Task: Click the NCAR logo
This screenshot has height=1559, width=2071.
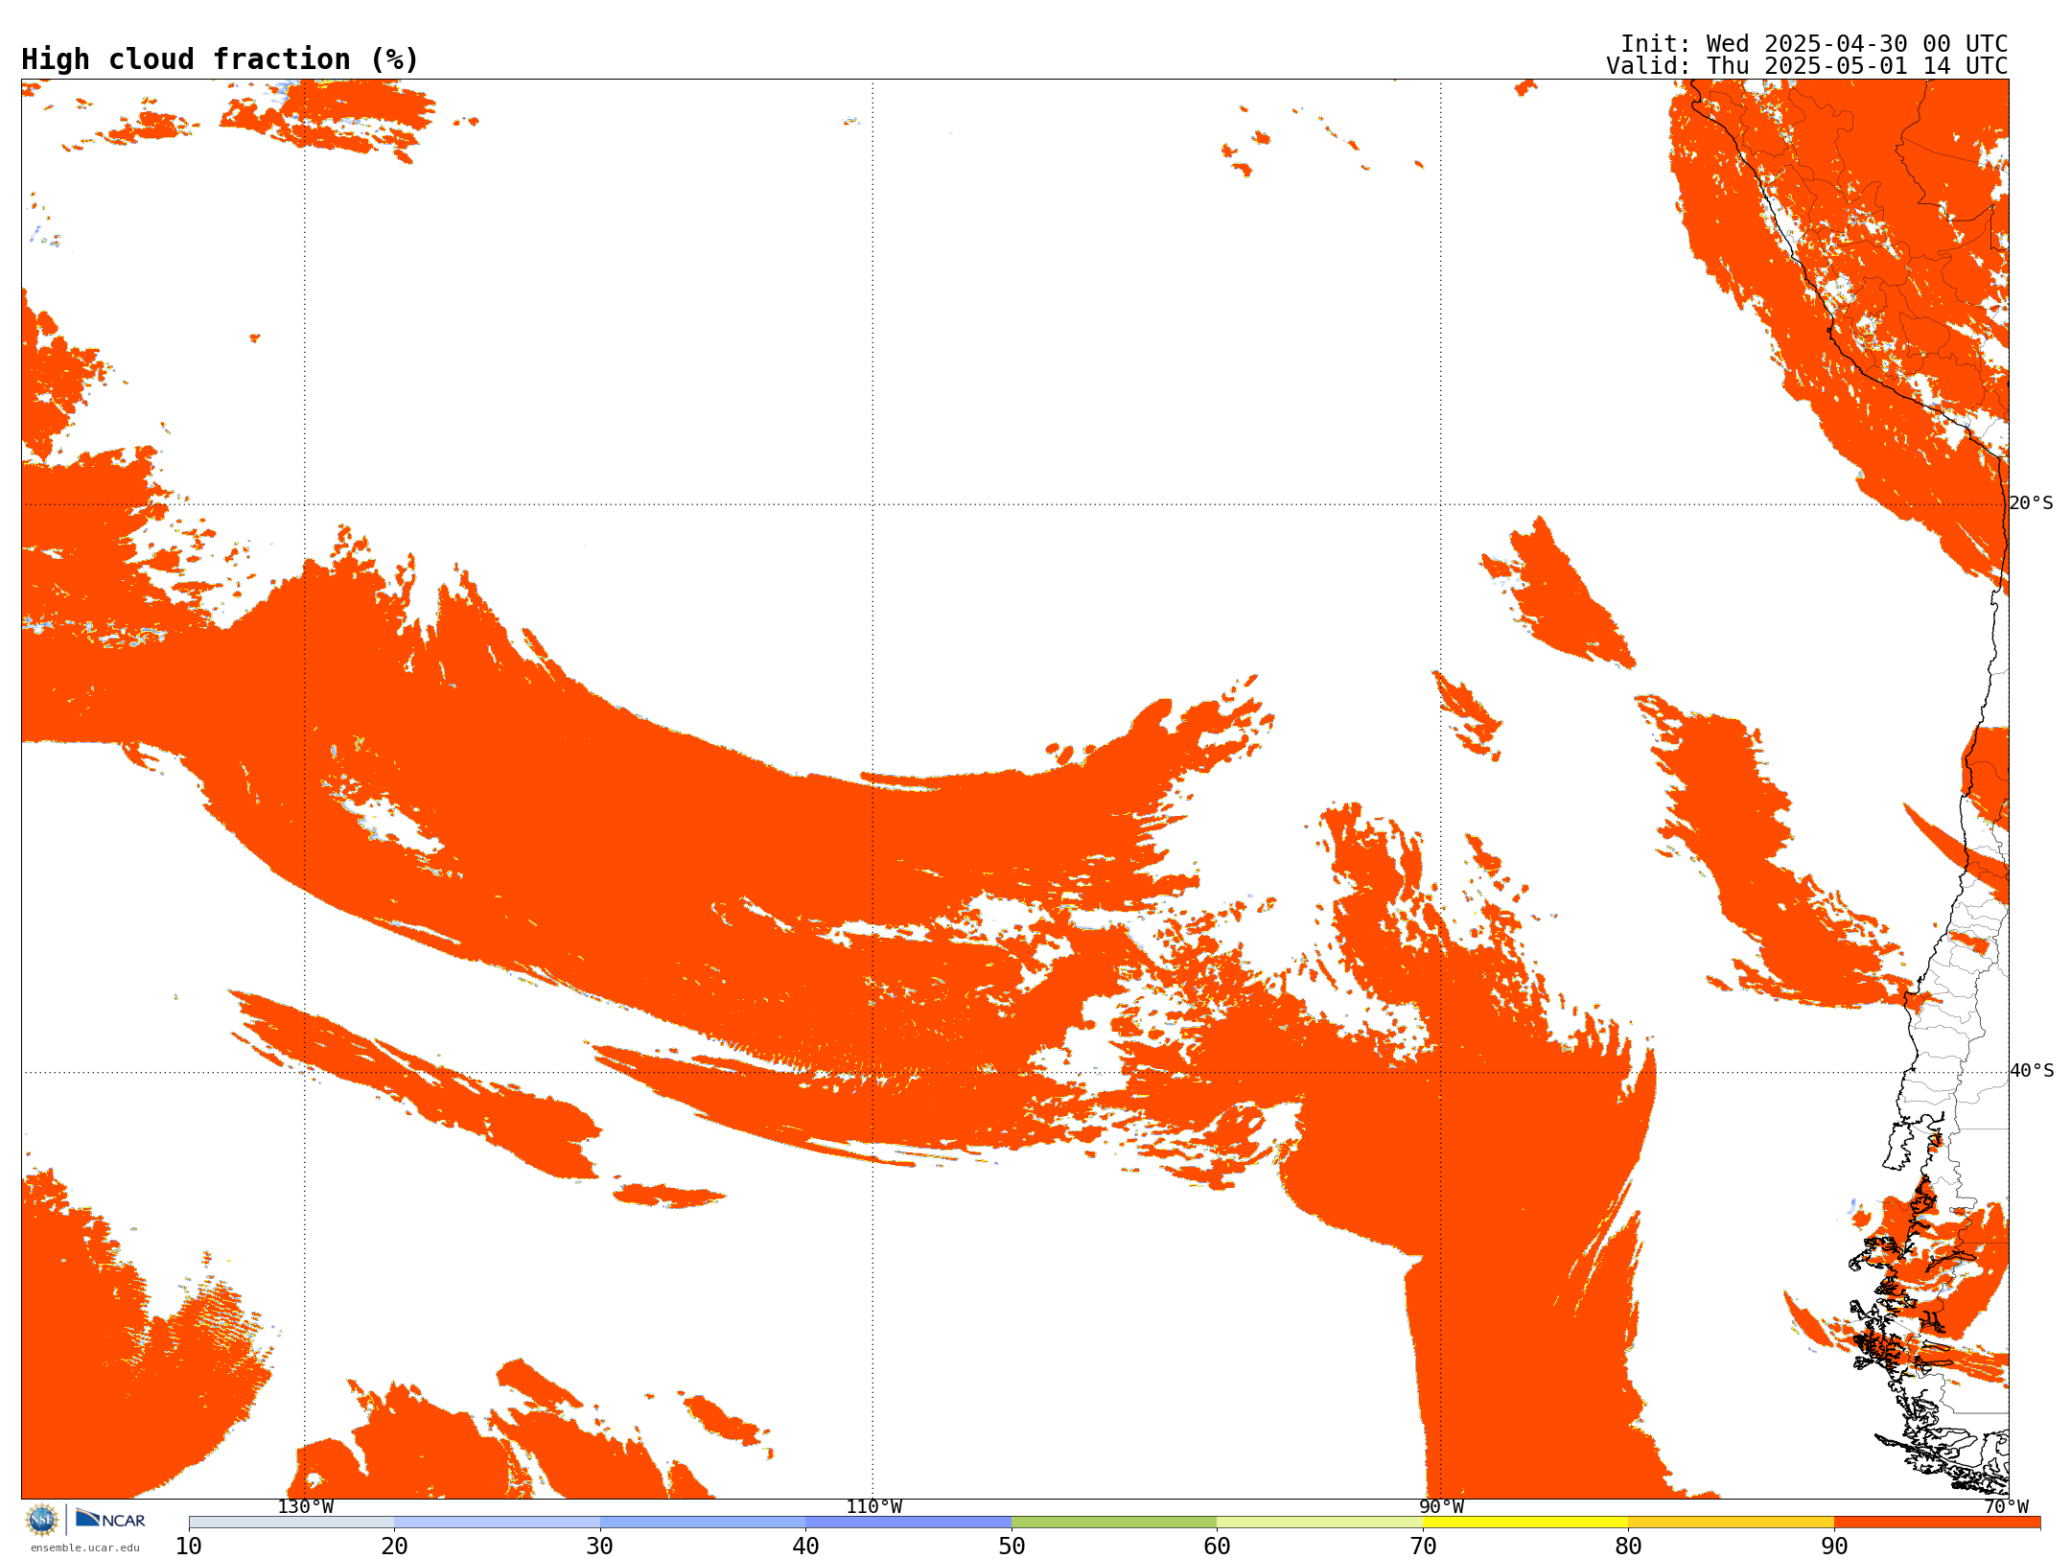Action: (x=110, y=1519)
